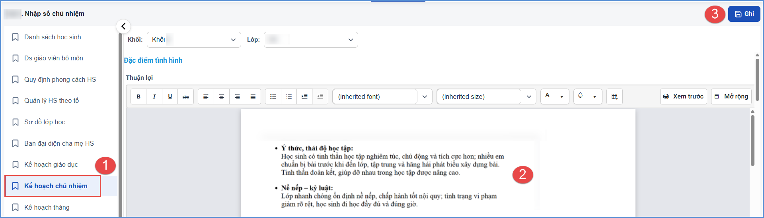This screenshot has height=218, width=764.
Task: Open Danh sách học sinh menu item
Action: click(53, 37)
